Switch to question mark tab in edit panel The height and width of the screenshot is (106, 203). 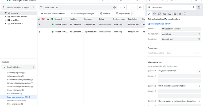[154, 14]
